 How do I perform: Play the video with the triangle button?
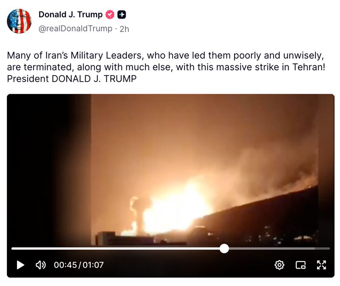coord(20,265)
